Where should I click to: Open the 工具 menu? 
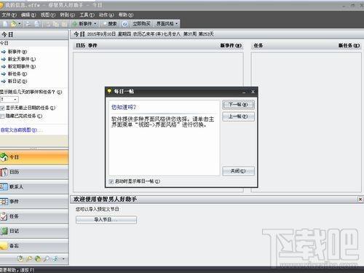pos(87,15)
